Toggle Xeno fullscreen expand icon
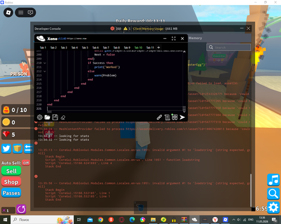Screen dimensions: 281x224 174,39
